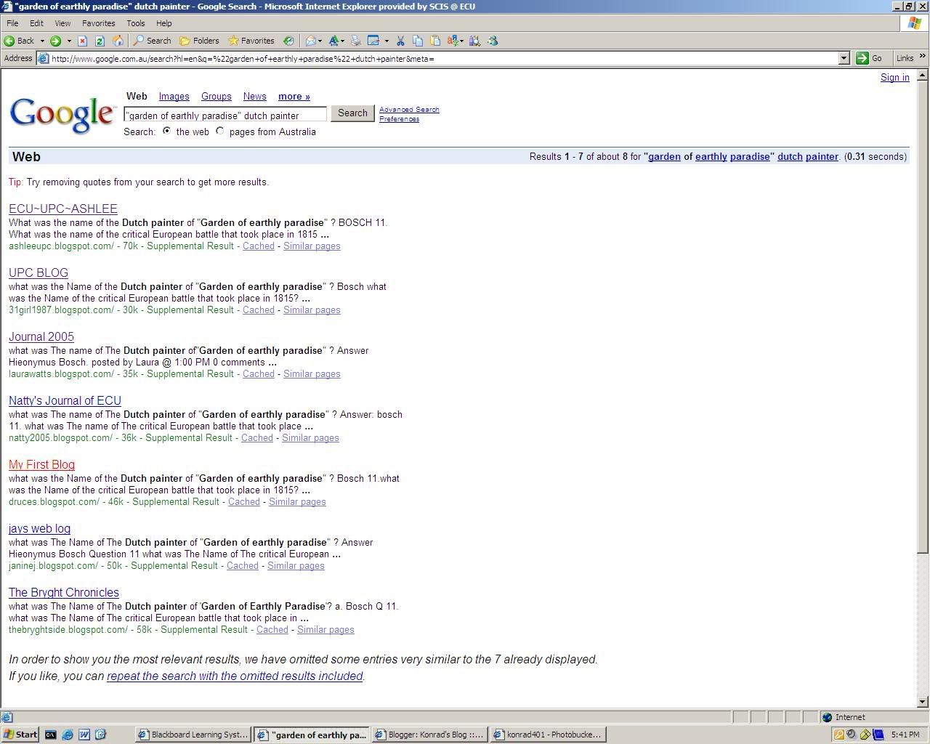
Task: Open the Help menu
Action: pos(164,23)
